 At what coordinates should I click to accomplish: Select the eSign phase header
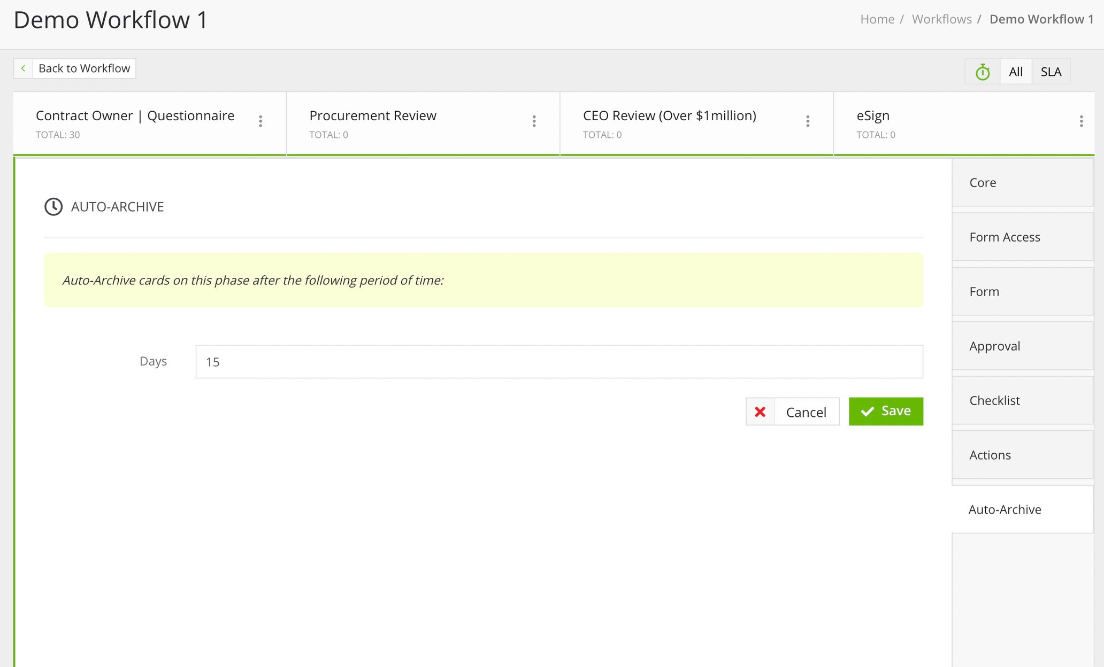[873, 115]
